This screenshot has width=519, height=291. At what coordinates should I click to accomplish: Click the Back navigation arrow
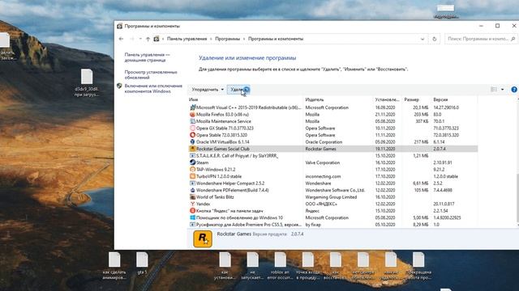pyautogui.click(x=121, y=39)
